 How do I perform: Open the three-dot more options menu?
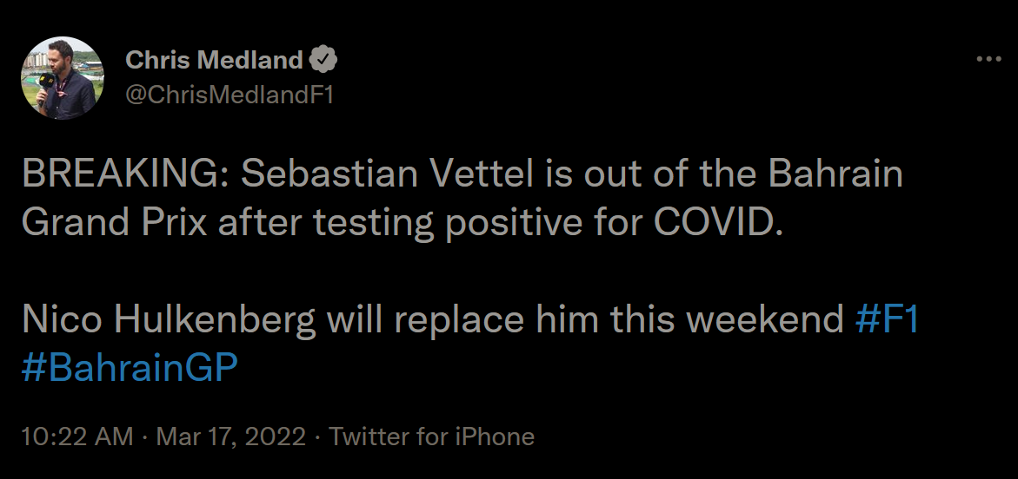[x=988, y=59]
